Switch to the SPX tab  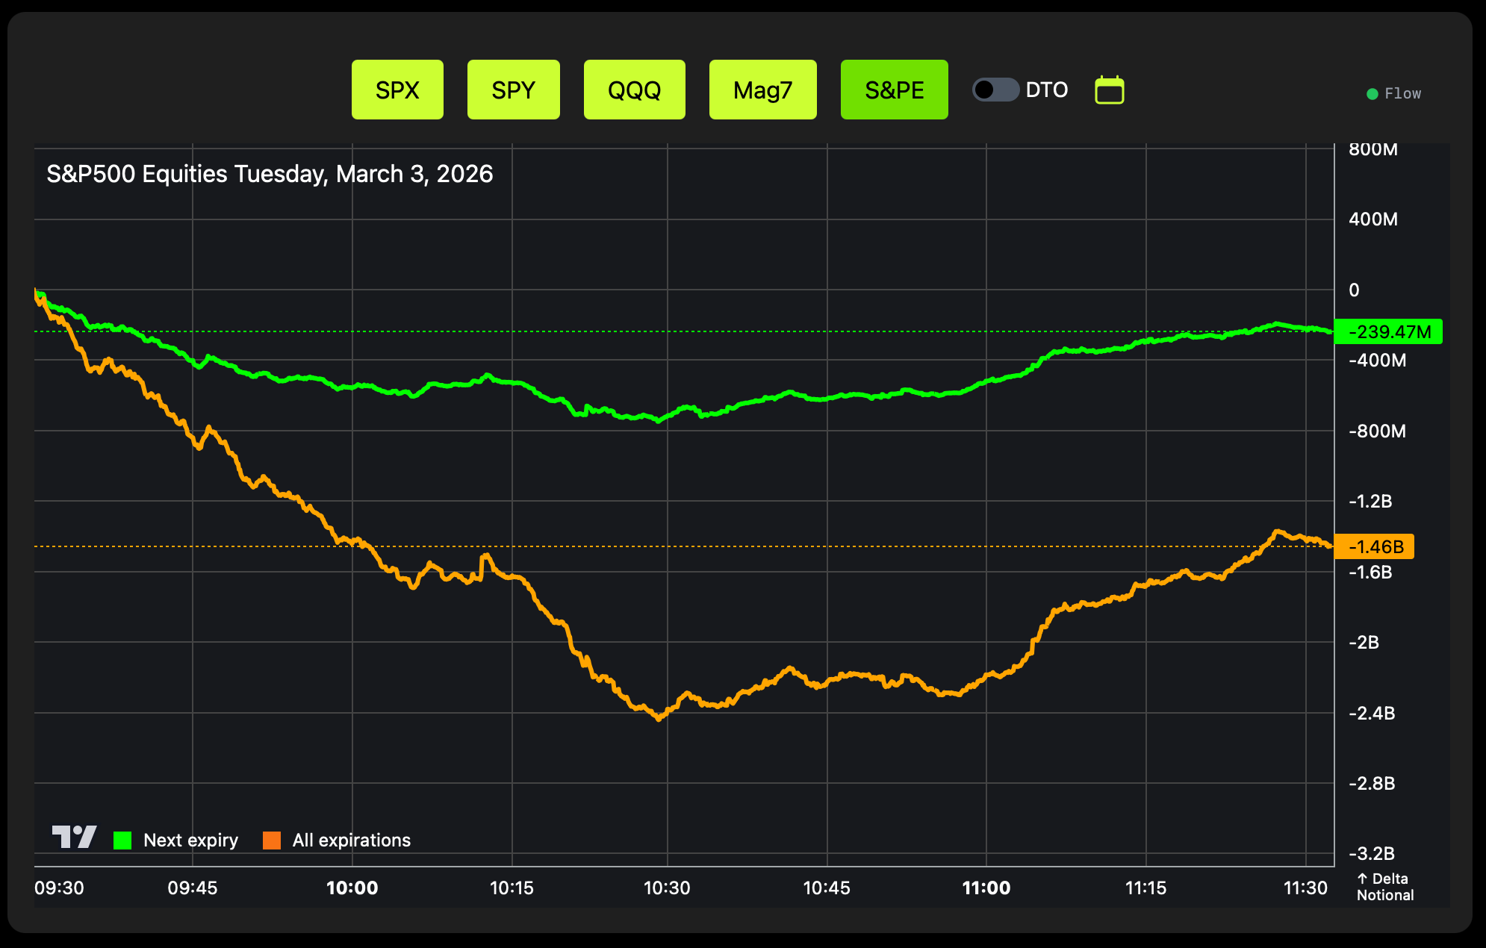click(397, 90)
